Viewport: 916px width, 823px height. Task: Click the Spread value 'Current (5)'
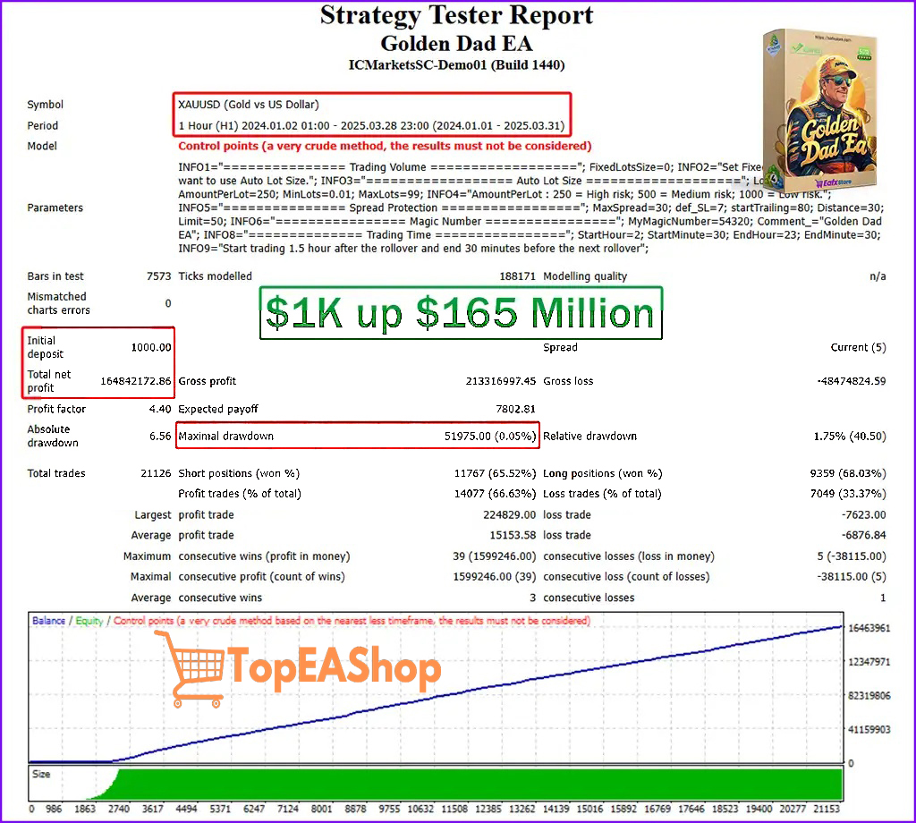point(858,348)
